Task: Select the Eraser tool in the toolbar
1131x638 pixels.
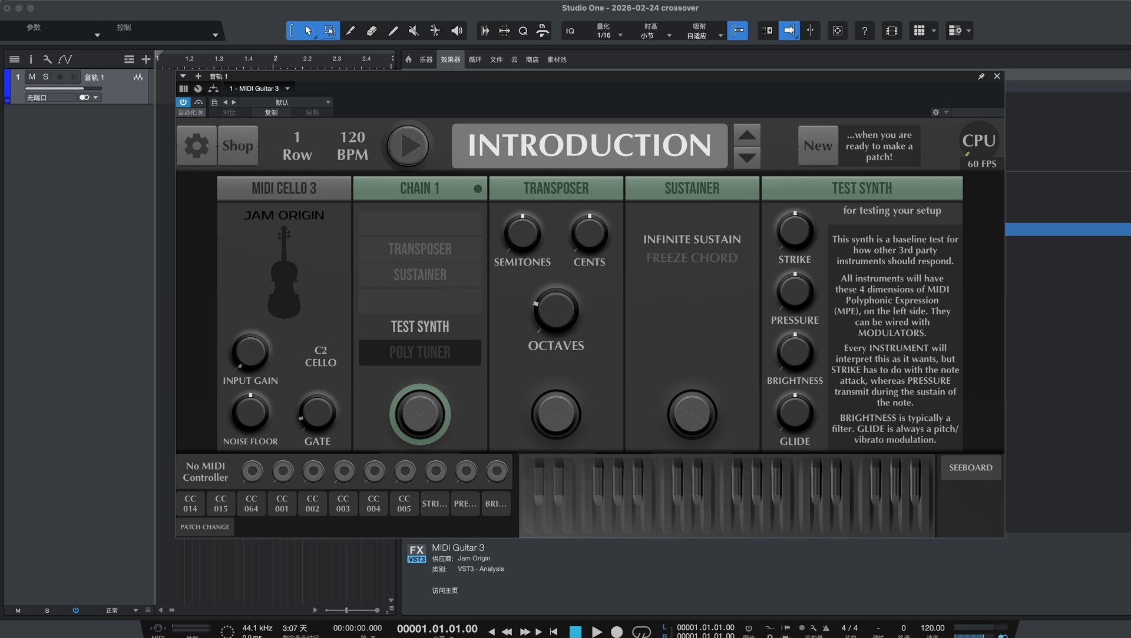Action: [372, 31]
